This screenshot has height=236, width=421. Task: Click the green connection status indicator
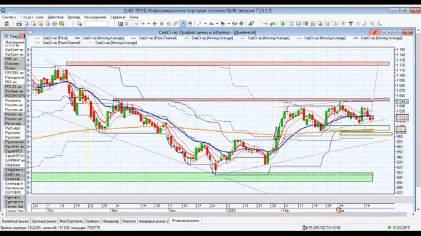click(389, 227)
